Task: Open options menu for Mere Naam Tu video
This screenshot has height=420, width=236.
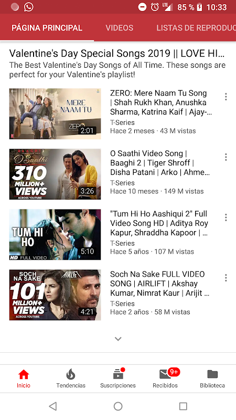Action: pos(226,97)
